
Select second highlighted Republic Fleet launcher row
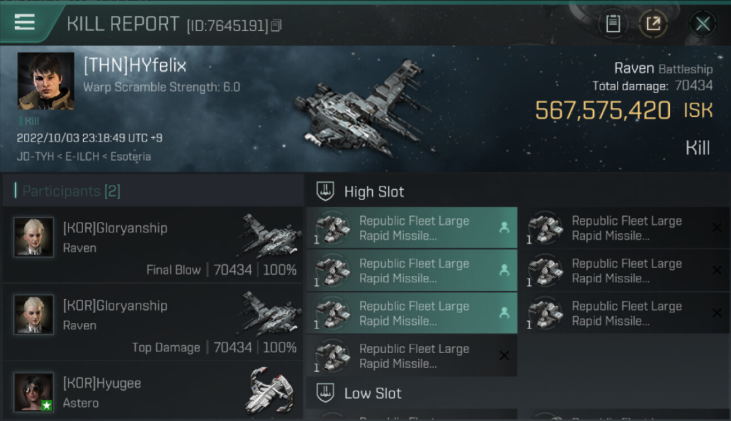pyautogui.click(x=412, y=271)
